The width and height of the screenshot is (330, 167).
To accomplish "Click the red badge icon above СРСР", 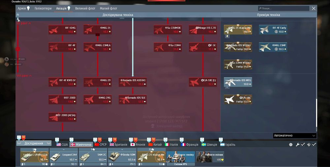I will (x=100, y=140).
